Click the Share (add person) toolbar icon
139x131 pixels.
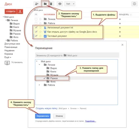coord(36,4)
